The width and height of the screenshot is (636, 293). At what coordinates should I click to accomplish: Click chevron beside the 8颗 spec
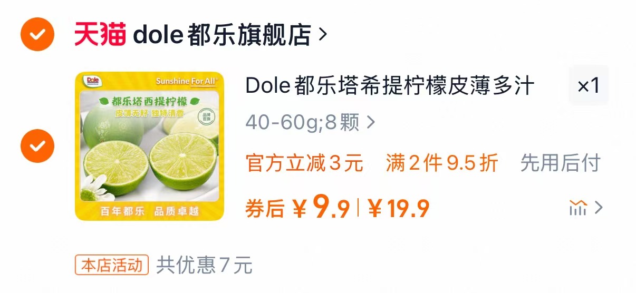[x=371, y=123]
